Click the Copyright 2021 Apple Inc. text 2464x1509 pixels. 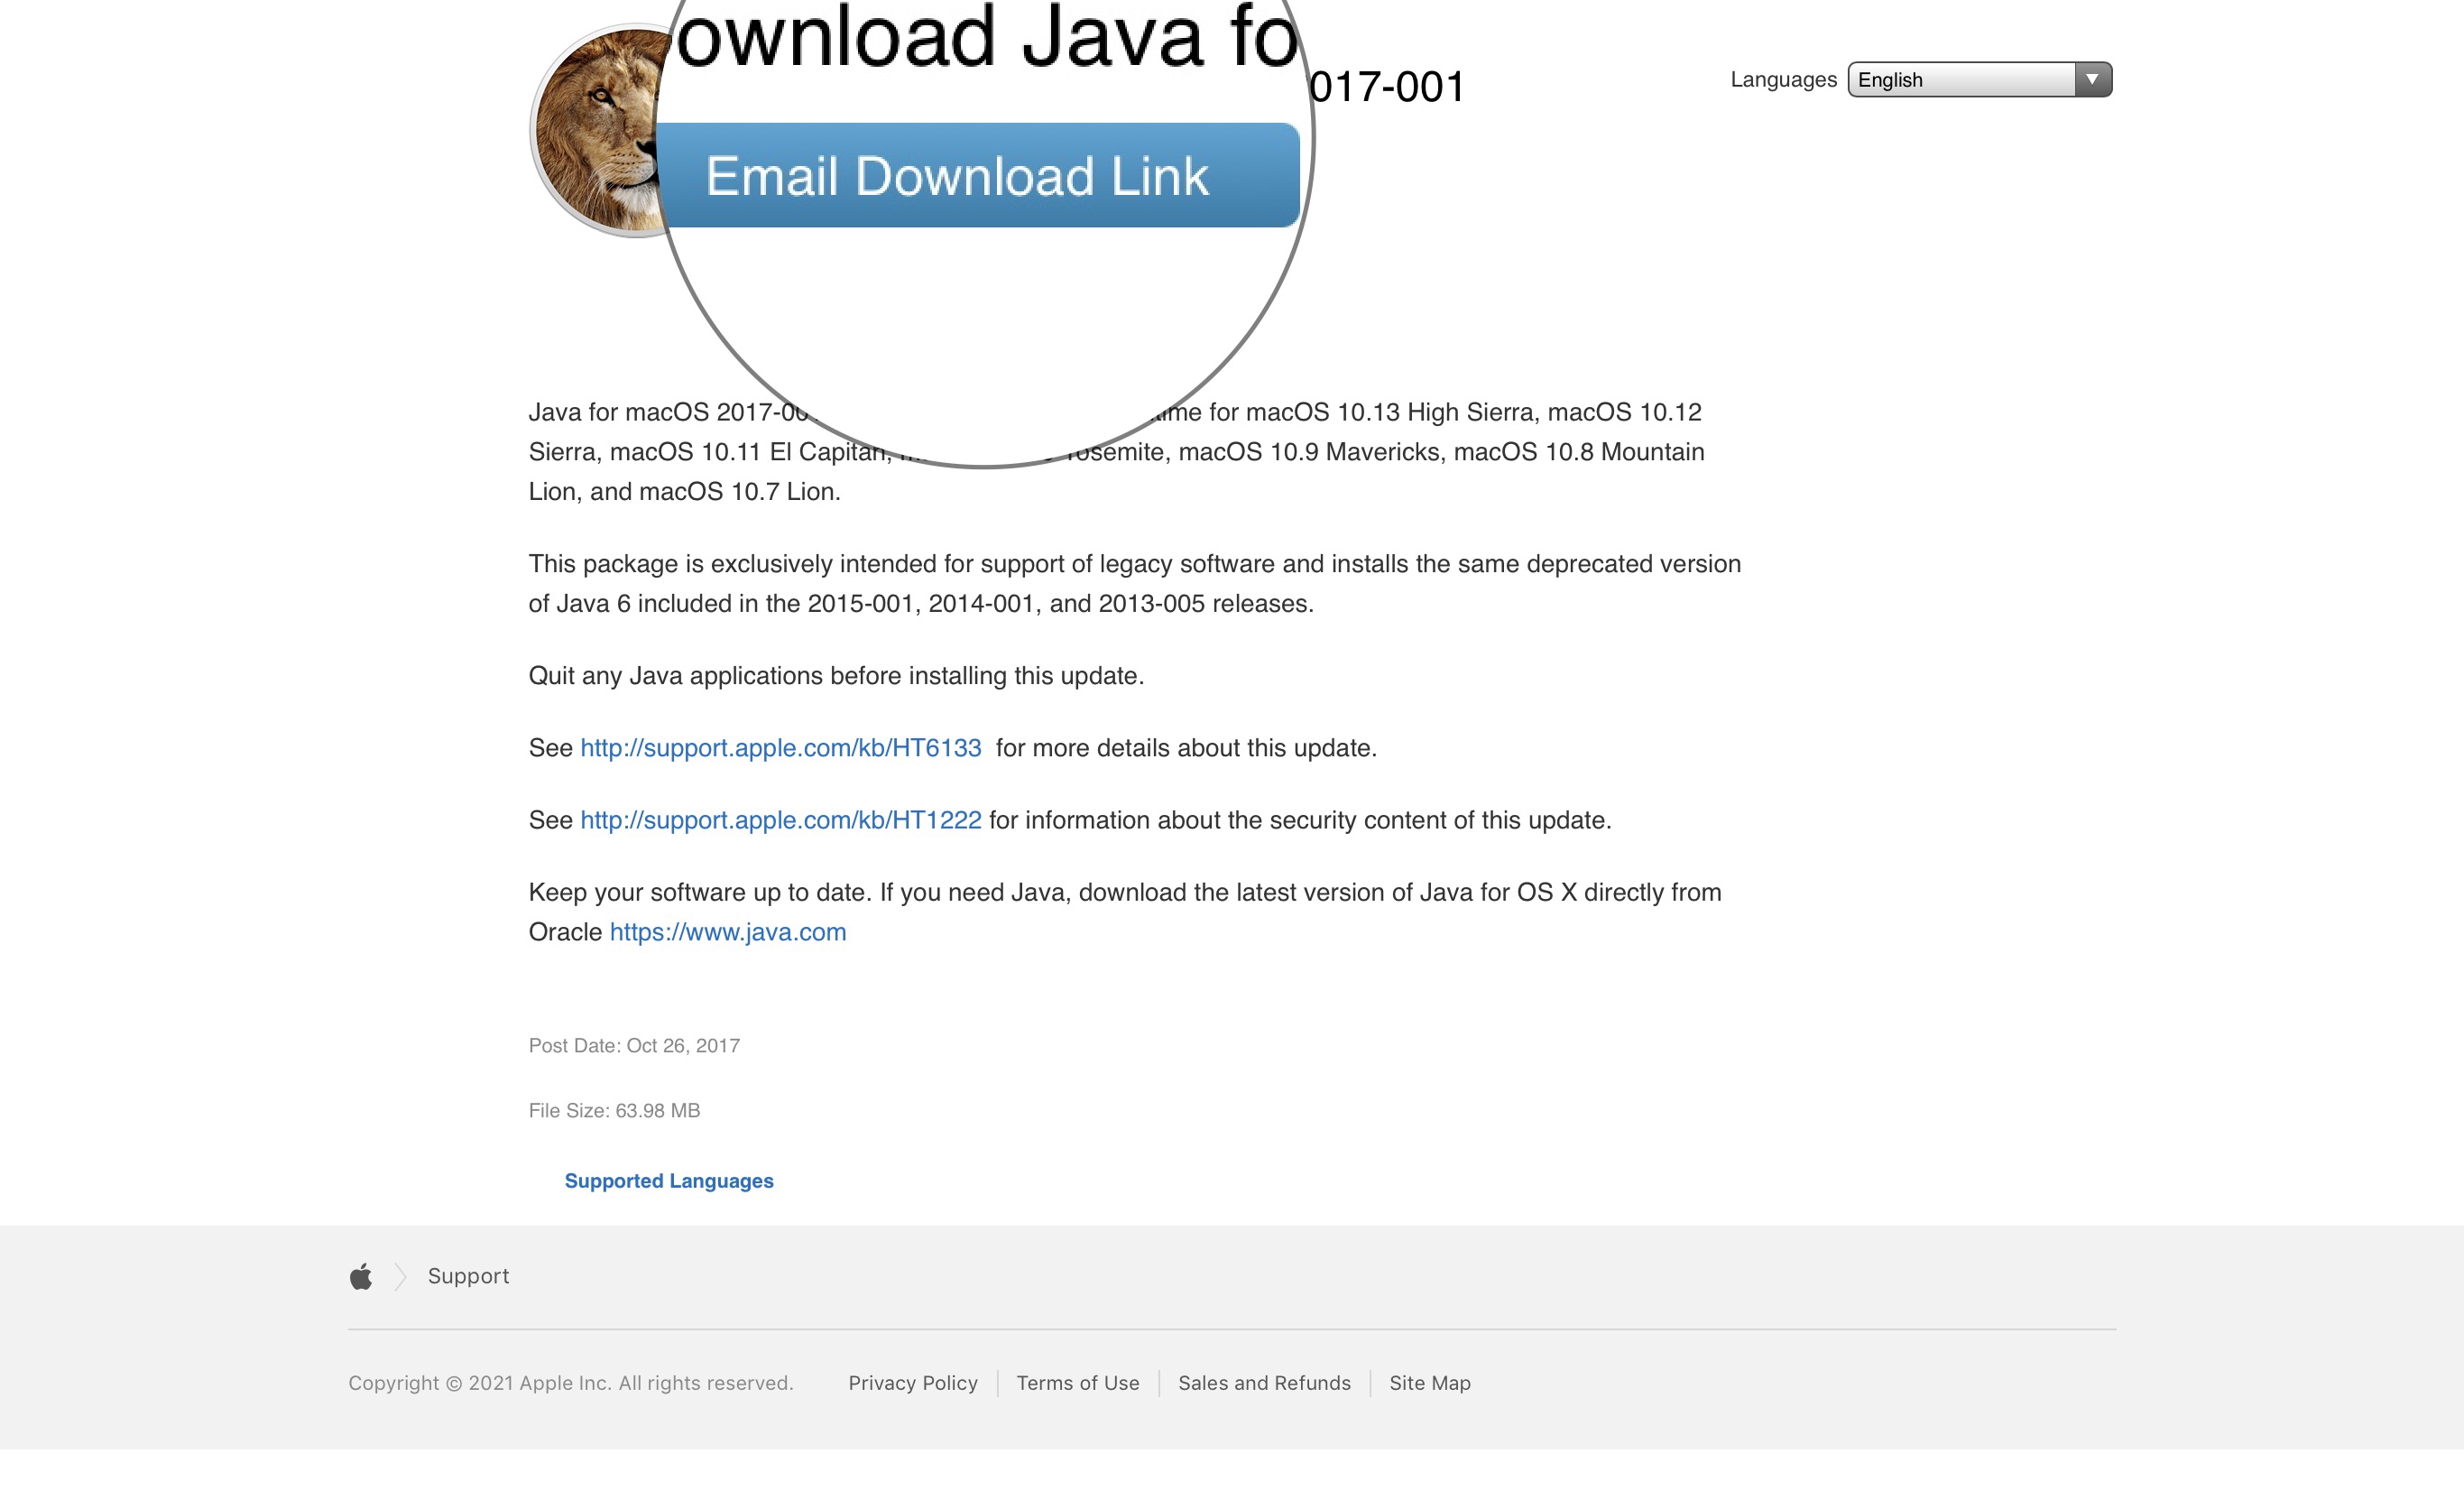(570, 1383)
